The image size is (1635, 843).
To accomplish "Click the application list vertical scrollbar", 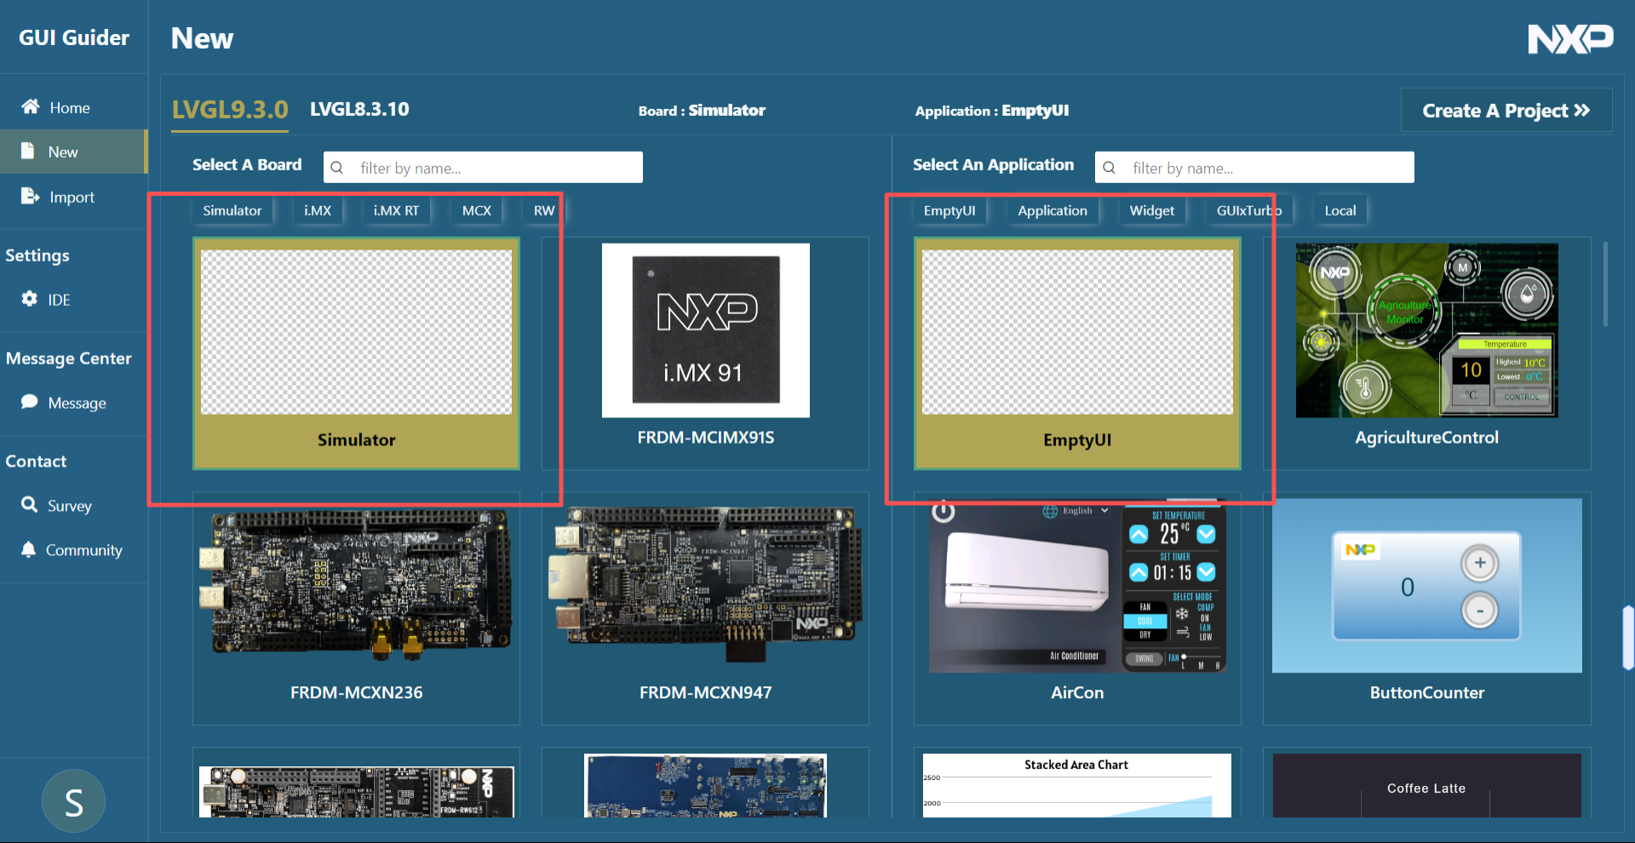I will [1605, 284].
